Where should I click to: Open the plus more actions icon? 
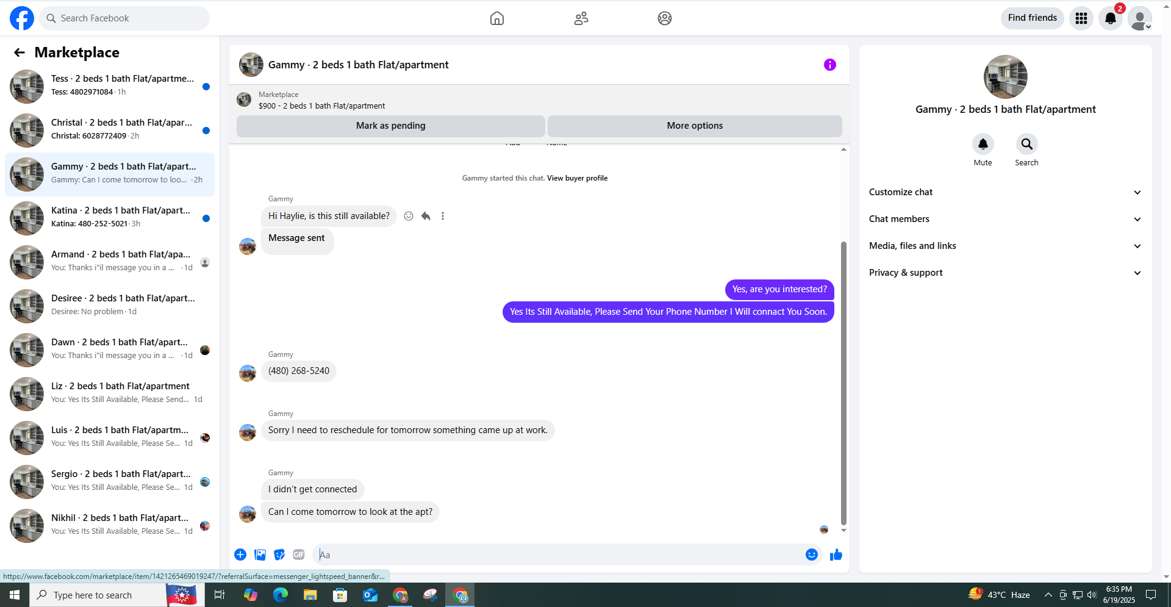coord(240,555)
